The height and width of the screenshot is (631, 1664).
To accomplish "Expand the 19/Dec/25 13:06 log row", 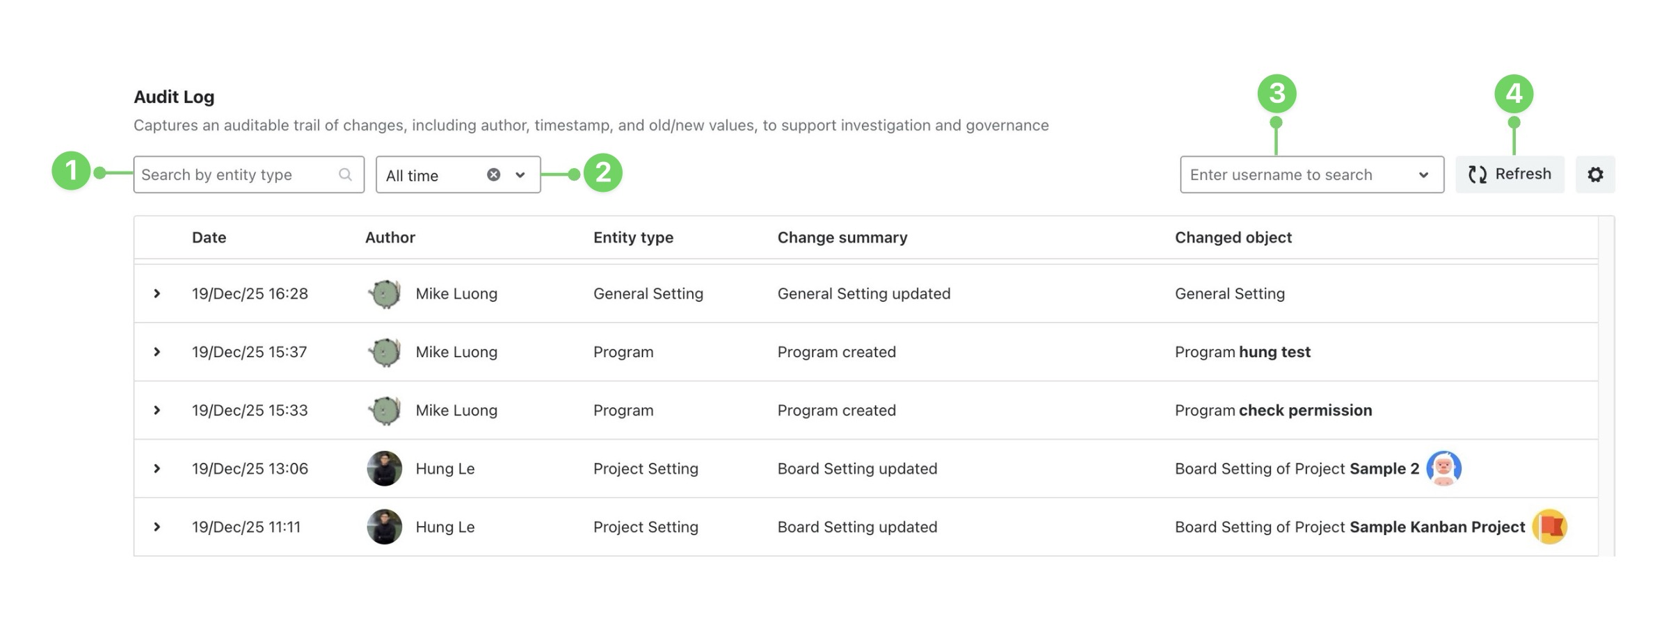I will [x=157, y=468].
